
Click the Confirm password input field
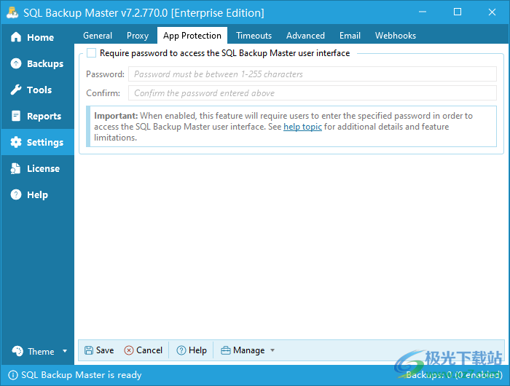(x=313, y=93)
